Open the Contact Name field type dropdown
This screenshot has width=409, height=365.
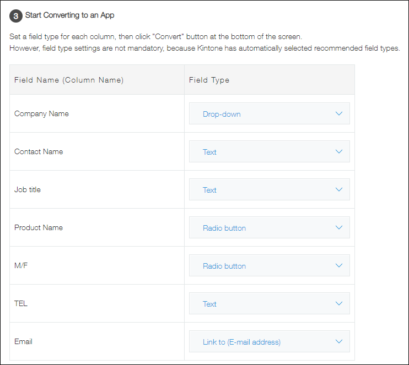[x=269, y=152]
